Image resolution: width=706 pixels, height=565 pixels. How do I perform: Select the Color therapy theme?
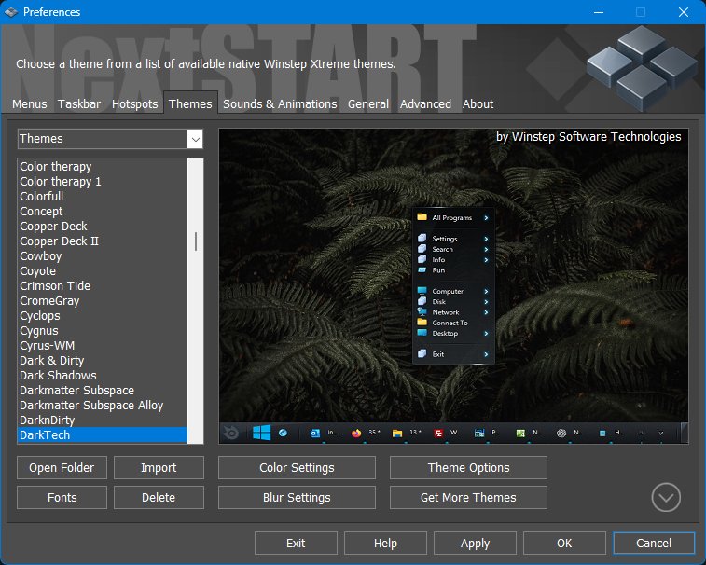tap(103, 167)
